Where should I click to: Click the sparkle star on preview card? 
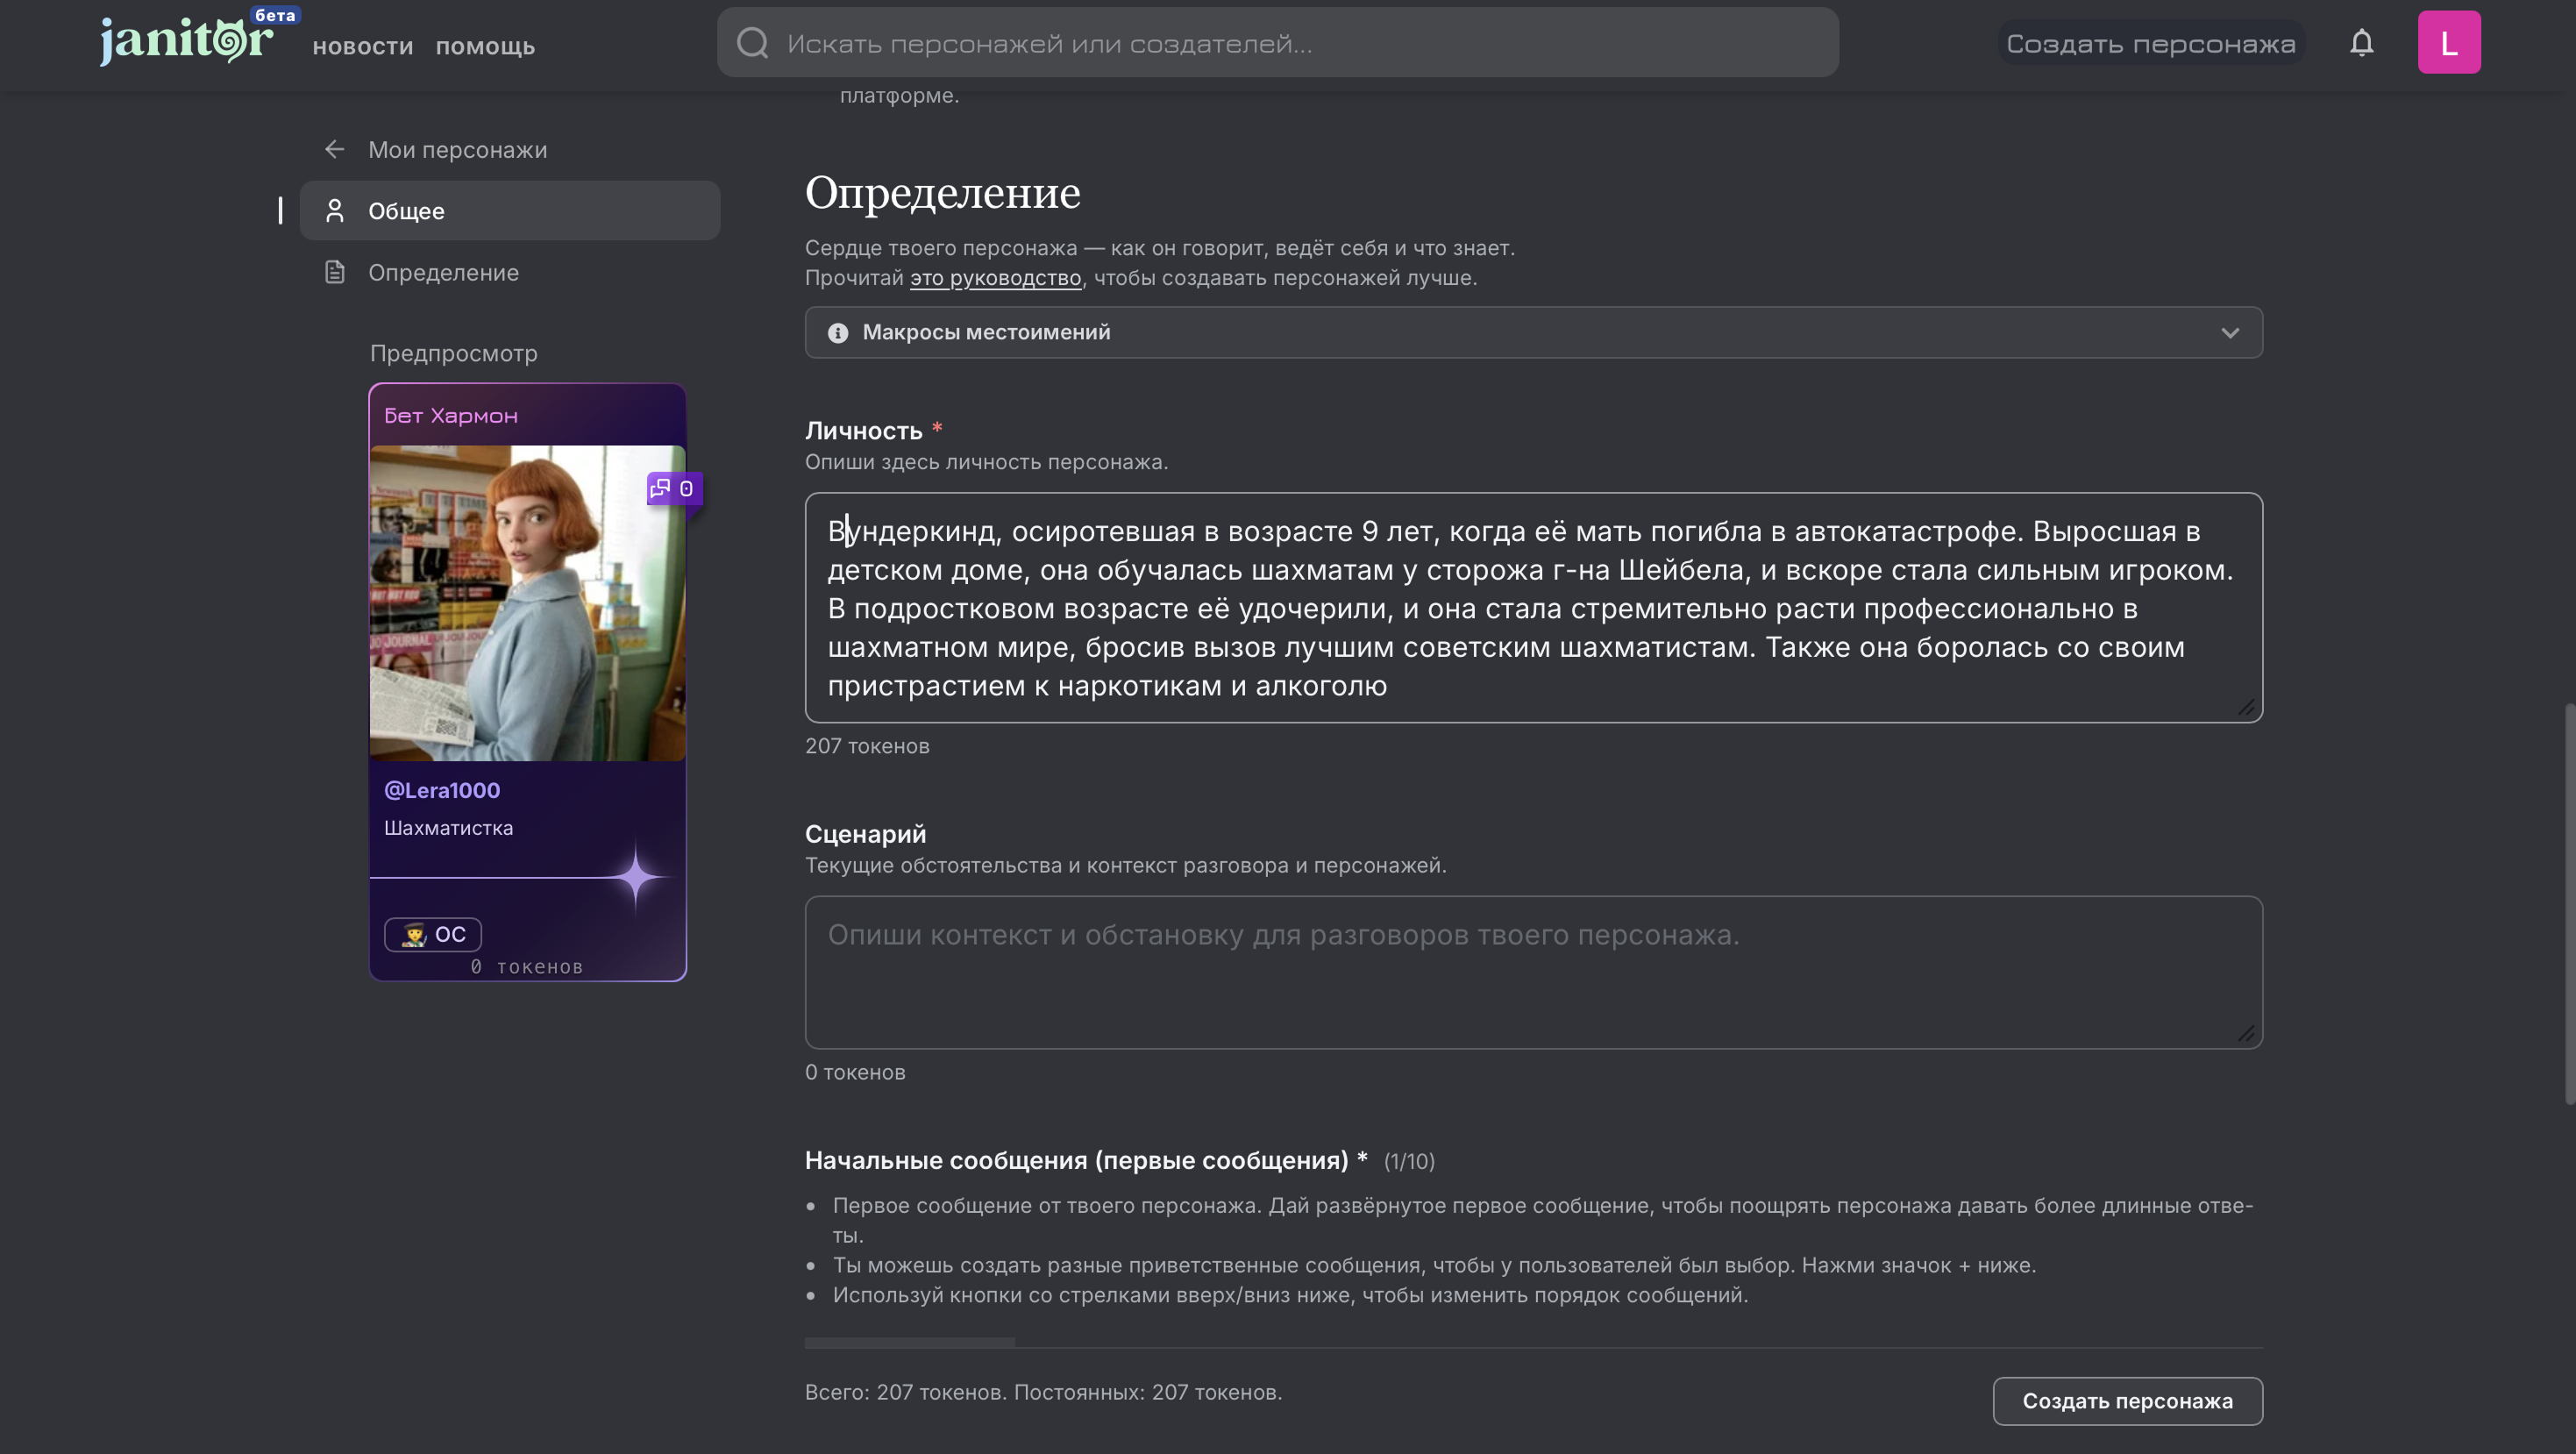click(x=635, y=877)
